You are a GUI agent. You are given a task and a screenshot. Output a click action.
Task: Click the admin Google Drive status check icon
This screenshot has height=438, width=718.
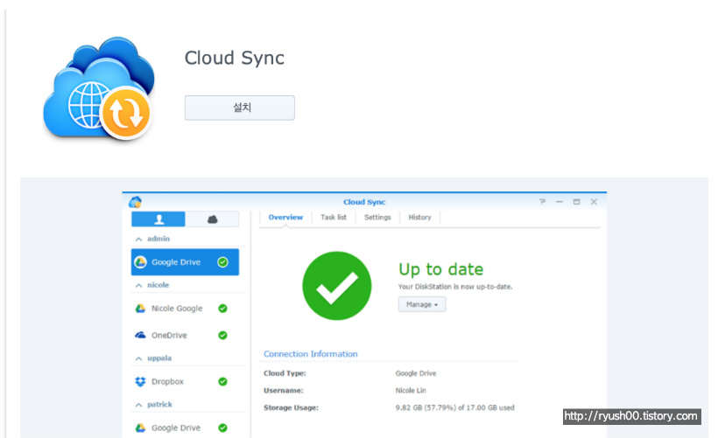tap(222, 262)
